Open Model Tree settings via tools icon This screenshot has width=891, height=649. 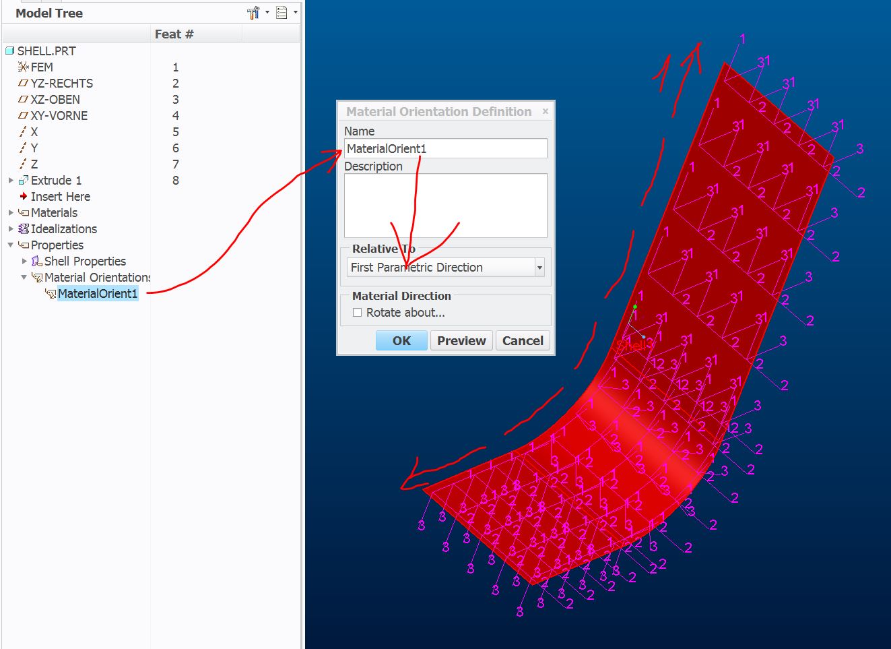point(253,11)
